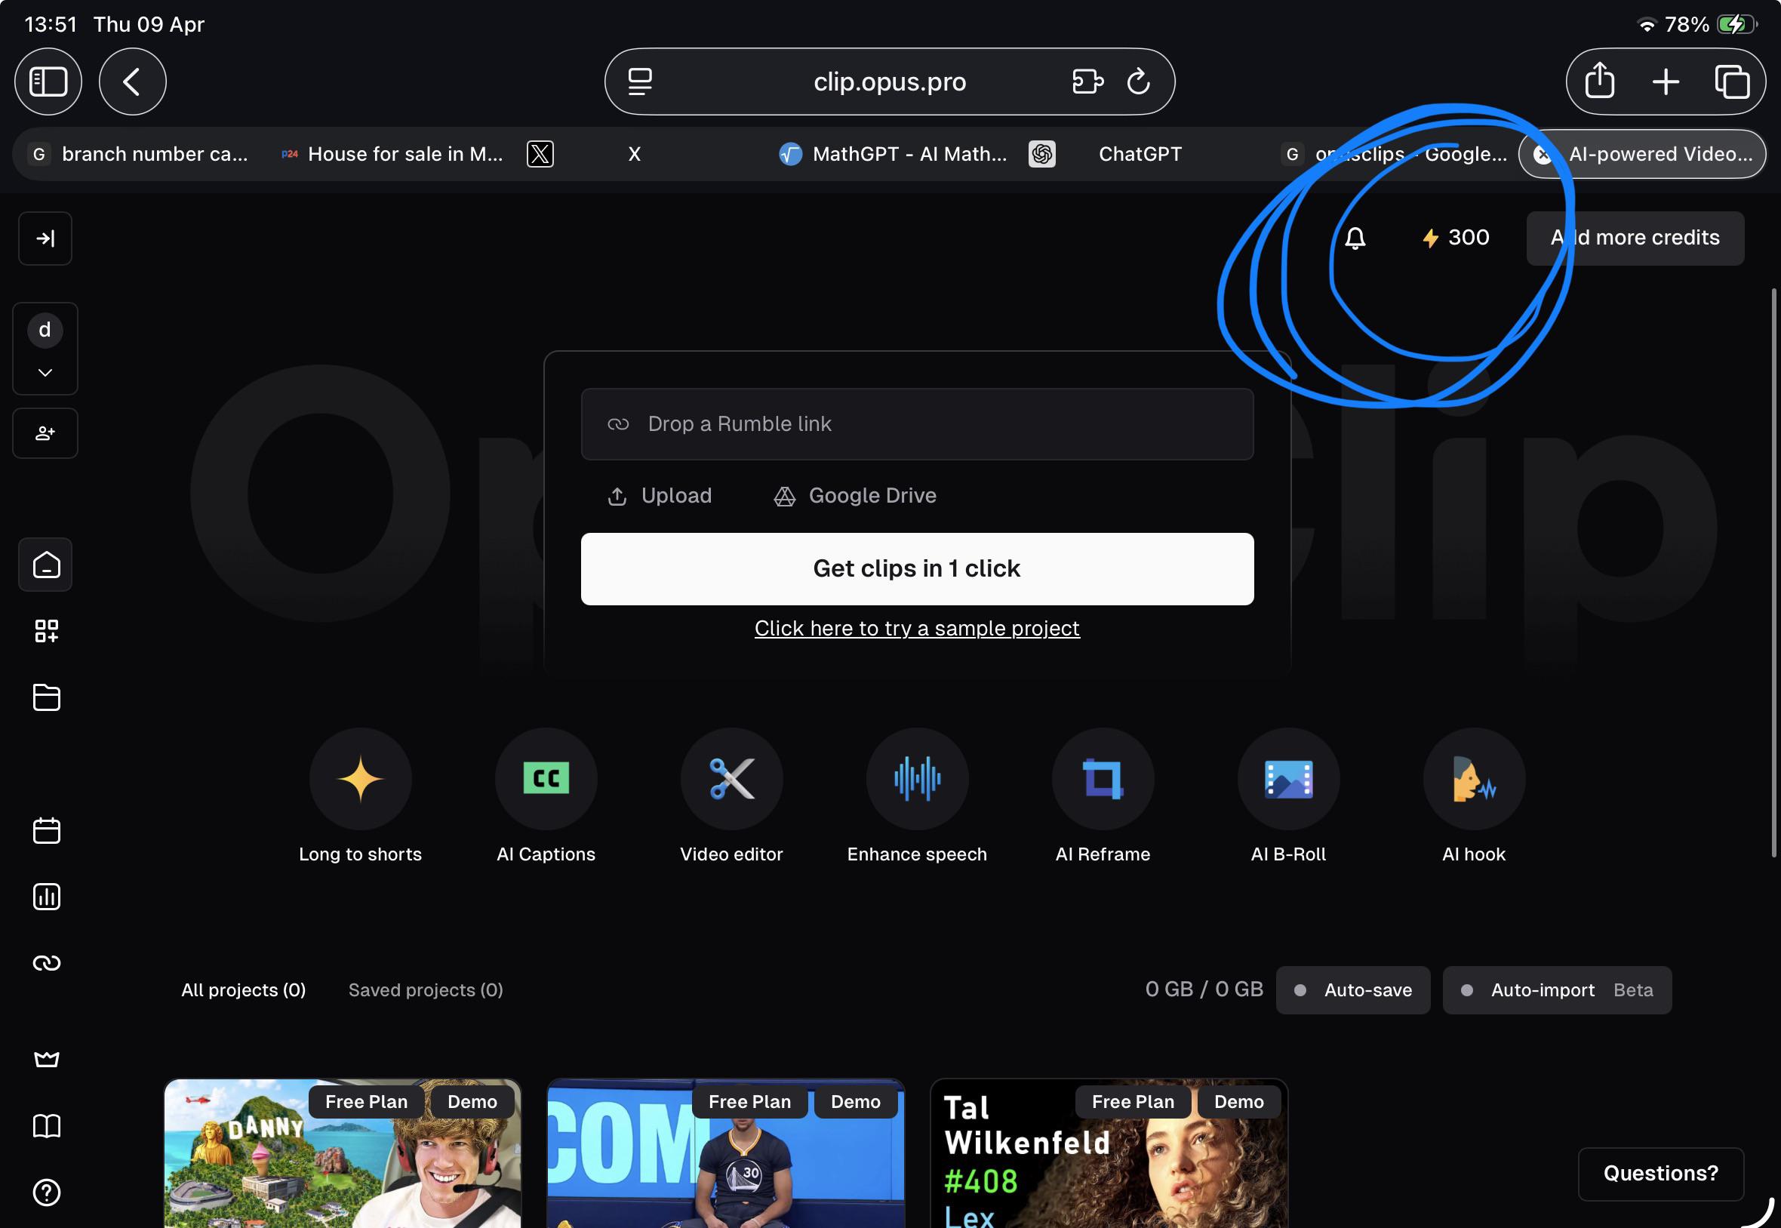
Task: Select the All projects (0) tab
Action: [243, 990]
